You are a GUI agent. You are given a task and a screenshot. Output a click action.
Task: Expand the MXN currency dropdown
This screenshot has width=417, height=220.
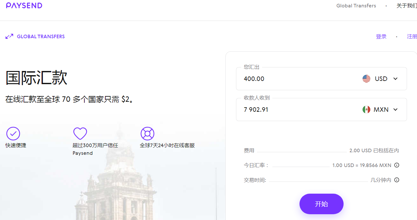pos(395,110)
